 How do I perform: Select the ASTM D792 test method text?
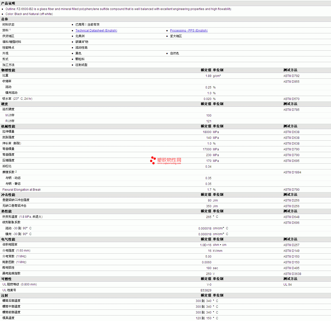291,76
